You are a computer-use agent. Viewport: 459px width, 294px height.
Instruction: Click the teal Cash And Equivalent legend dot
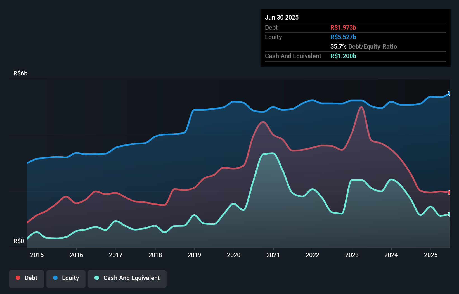[96, 278]
